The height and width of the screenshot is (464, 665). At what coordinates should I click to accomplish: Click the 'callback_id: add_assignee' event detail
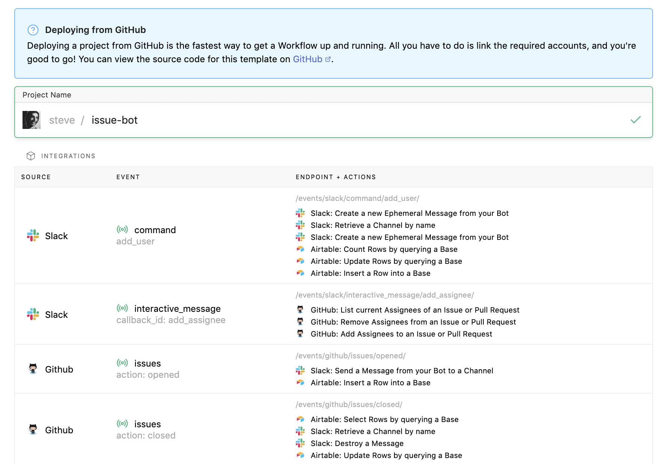[x=171, y=320]
